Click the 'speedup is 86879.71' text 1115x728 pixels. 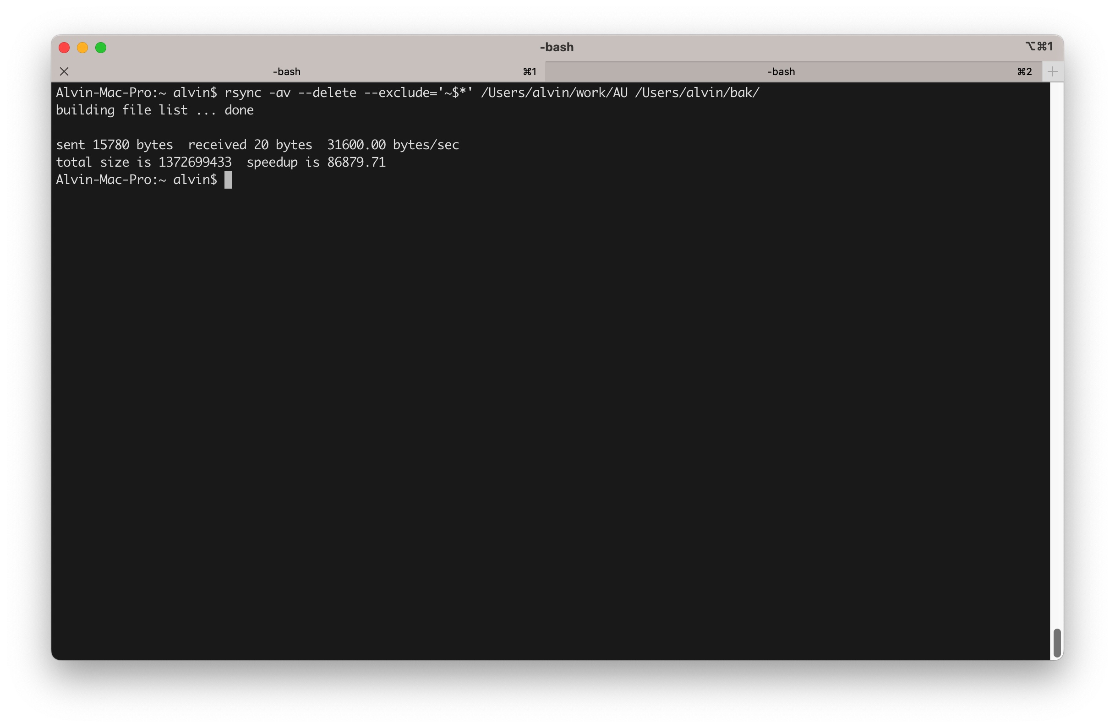pyautogui.click(x=316, y=162)
